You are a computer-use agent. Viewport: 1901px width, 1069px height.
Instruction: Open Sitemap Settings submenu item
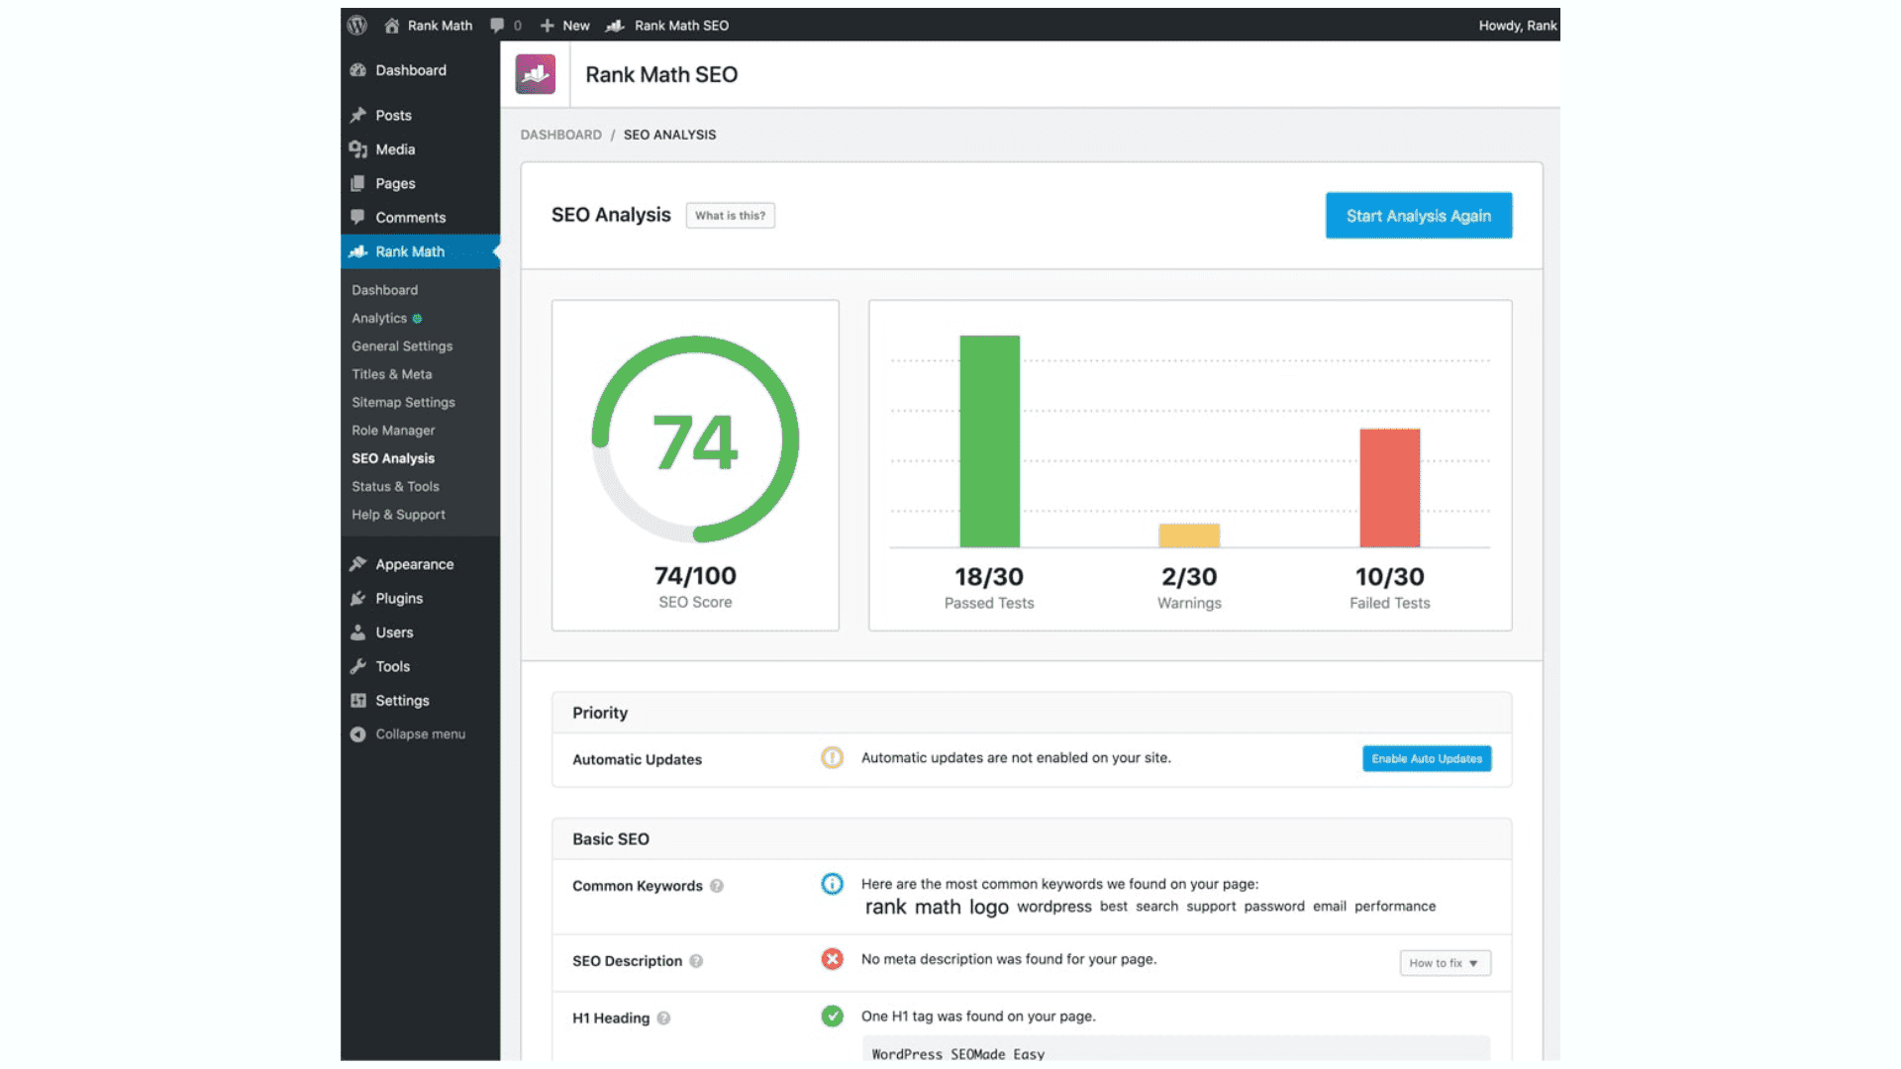click(x=403, y=403)
